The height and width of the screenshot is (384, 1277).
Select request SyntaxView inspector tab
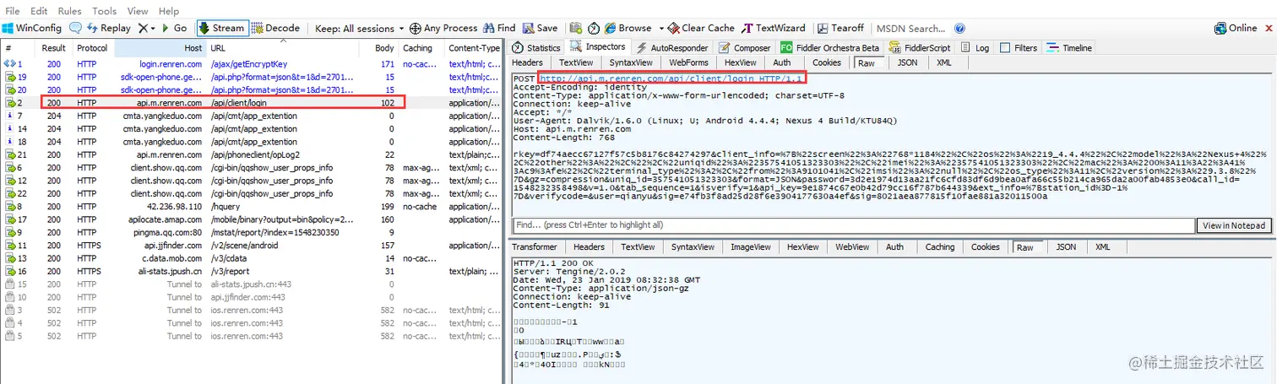pyautogui.click(x=631, y=62)
